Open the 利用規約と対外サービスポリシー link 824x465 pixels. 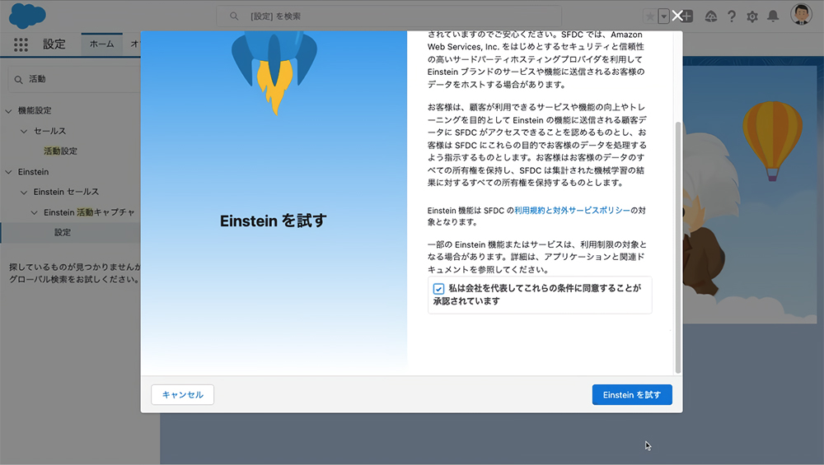coord(572,211)
